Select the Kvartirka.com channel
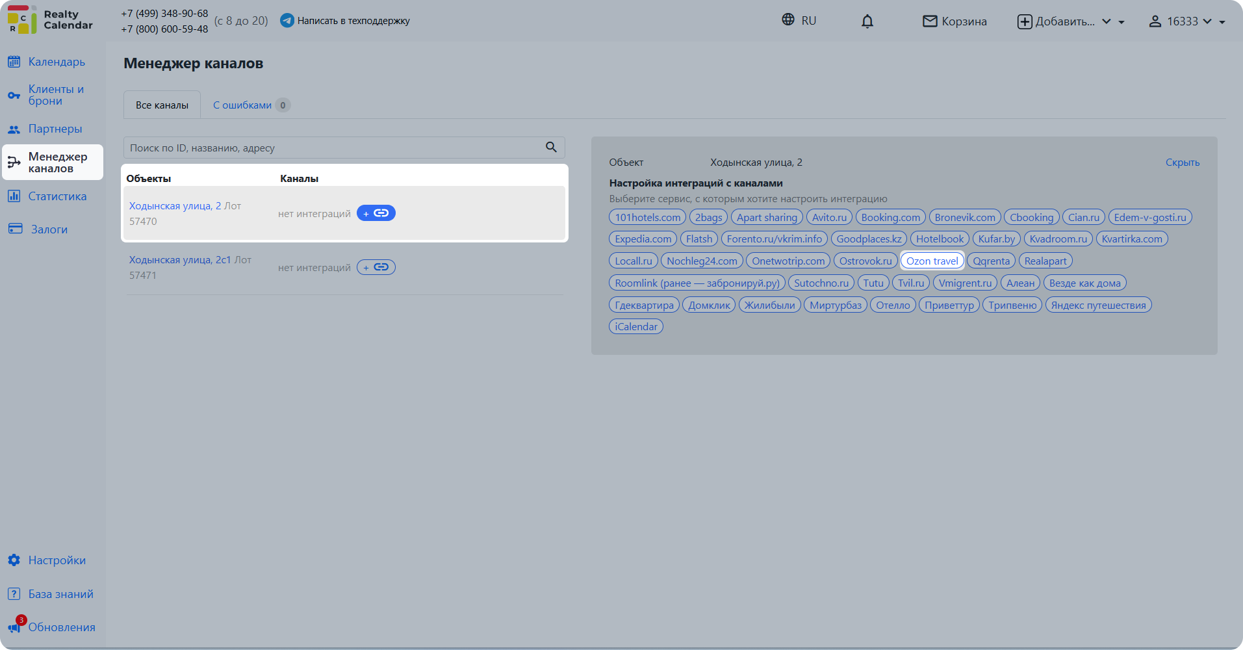The height and width of the screenshot is (650, 1243). click(x=1132, y=239)
